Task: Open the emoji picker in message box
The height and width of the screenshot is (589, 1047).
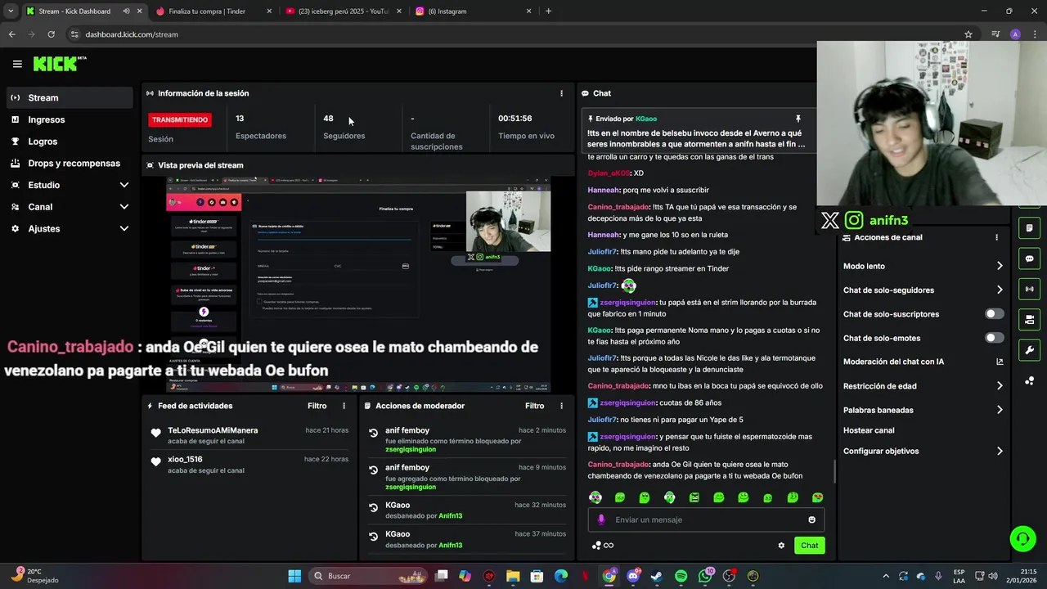Action: [811, 519]
